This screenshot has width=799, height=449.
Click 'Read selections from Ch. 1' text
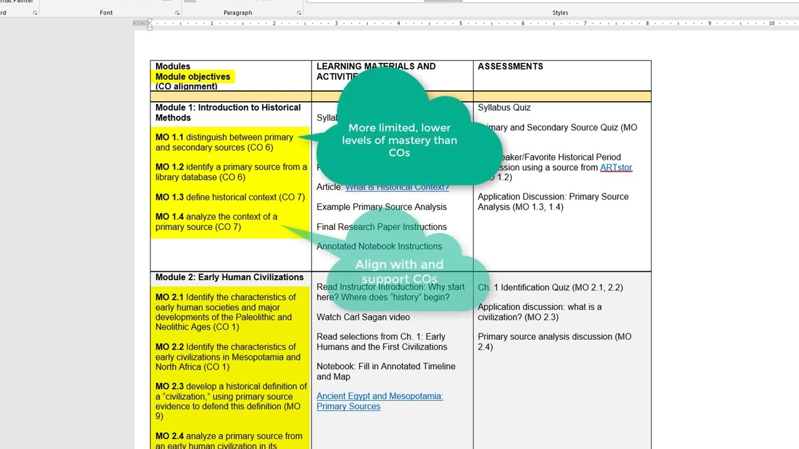click(x=381, y=342)
